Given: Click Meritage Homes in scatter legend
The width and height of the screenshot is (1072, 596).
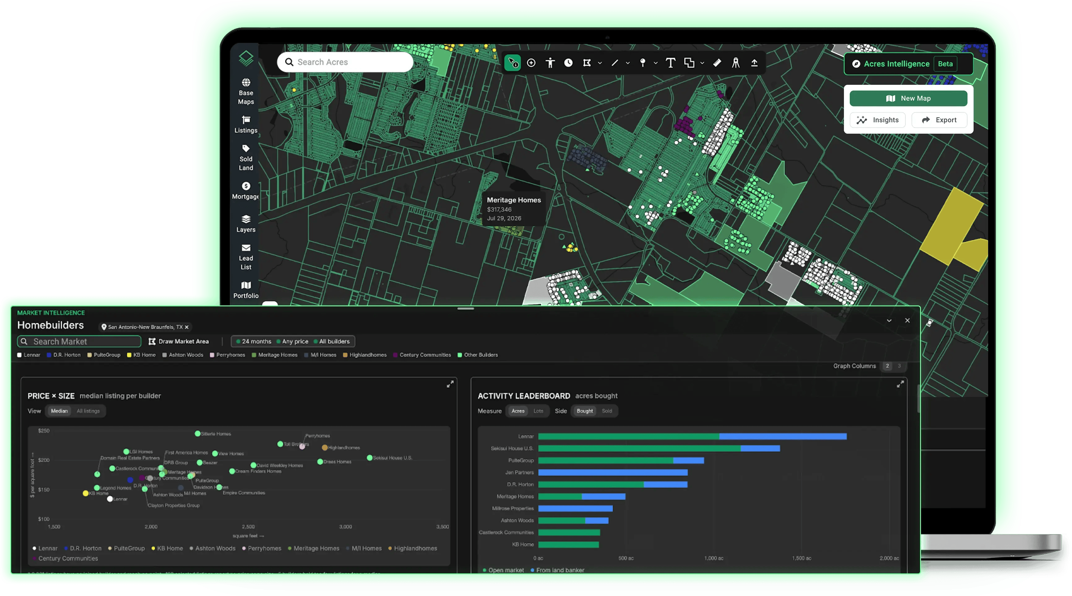Looking at the screenshot, I should pyautogui.click(x=314, y=549).
